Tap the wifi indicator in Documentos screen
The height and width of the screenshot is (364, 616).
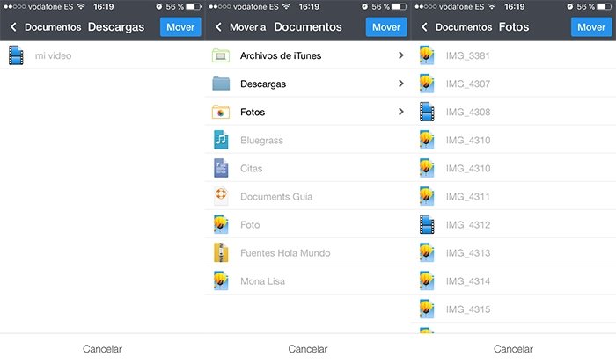[286, 6]
